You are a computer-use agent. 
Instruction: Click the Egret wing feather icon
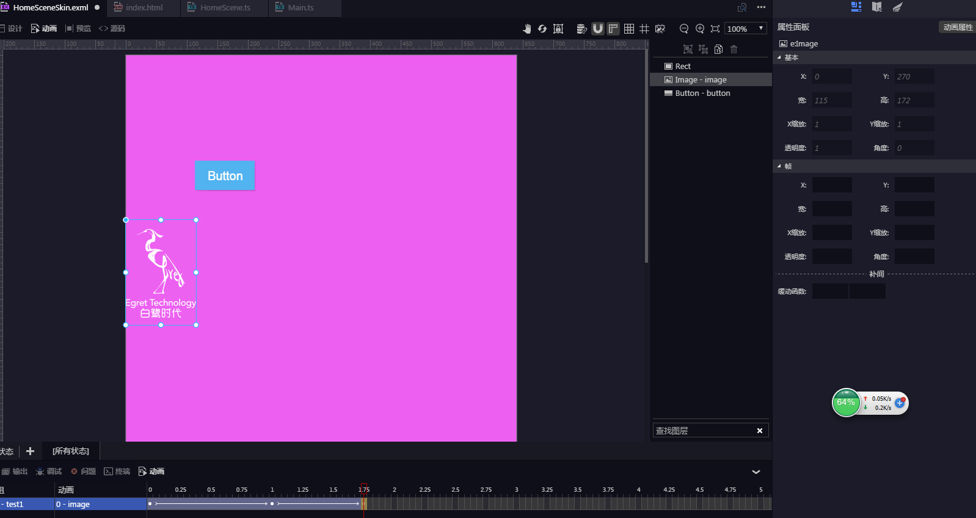pyautogui.click(x=897, y=7)
